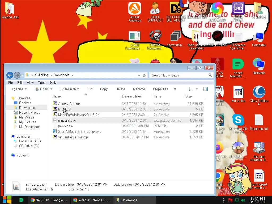The width and height of the screenshot is (272, 204).
Task: Click Xi JinPing in the address breadcrumb
Action: coord(41,75)
